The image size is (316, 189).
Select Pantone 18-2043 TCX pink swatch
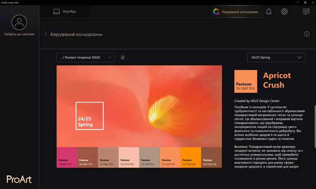click(67, 157)
